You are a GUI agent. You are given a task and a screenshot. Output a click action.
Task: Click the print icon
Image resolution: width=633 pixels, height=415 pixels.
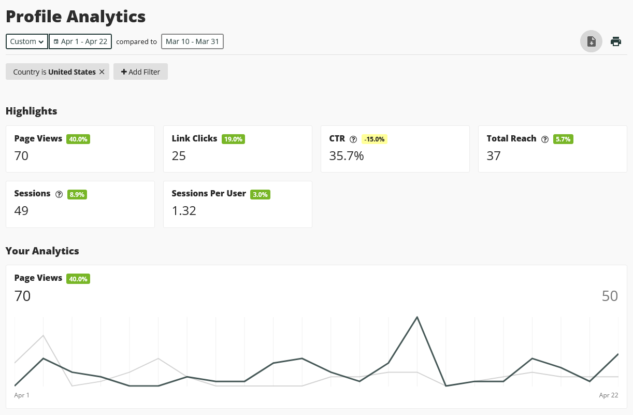[x=616, y=41]
